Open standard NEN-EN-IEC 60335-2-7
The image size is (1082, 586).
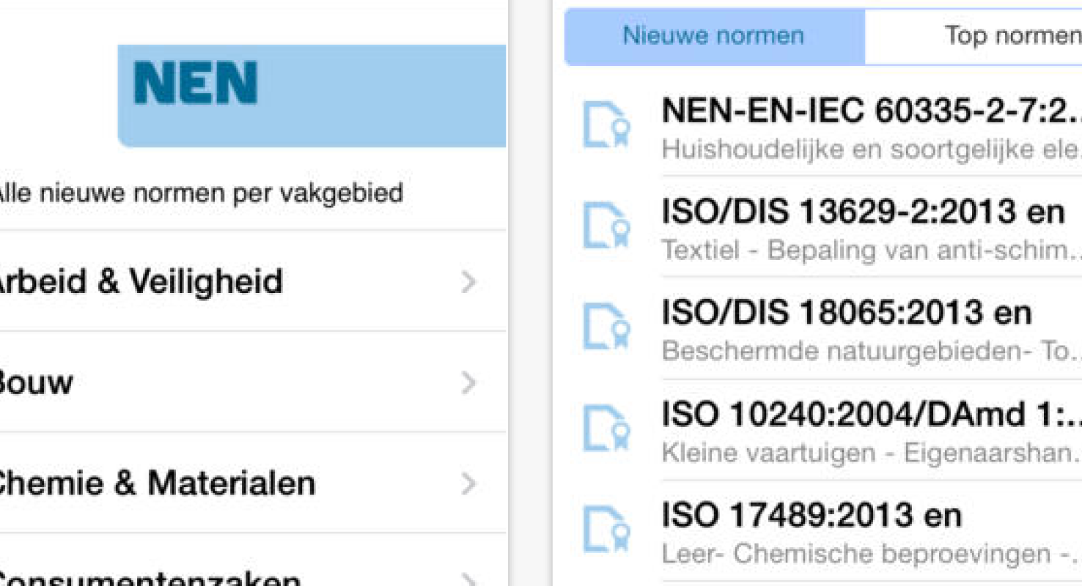pyautogui.click(x=872, y=111)
